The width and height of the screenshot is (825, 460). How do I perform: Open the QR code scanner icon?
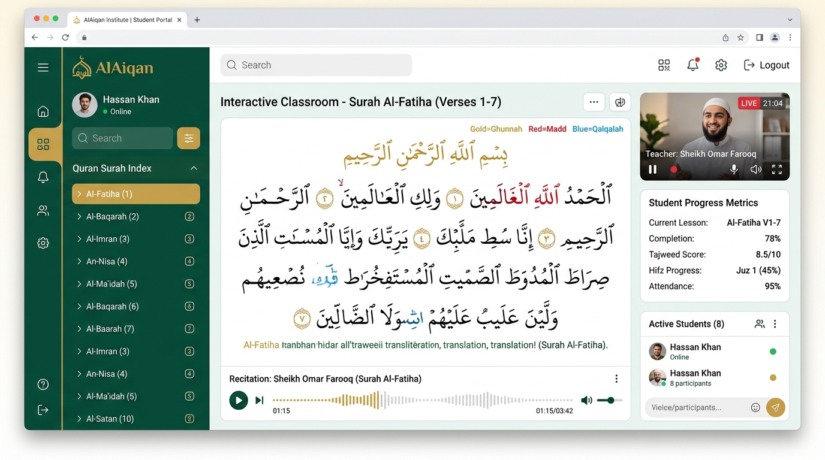pyautogui.click(x=664, y=65)
